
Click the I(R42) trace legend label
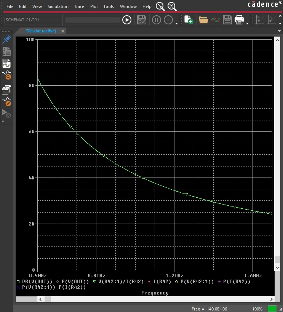(162, 282)
